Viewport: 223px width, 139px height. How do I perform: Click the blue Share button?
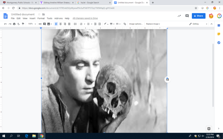(199, 16)
